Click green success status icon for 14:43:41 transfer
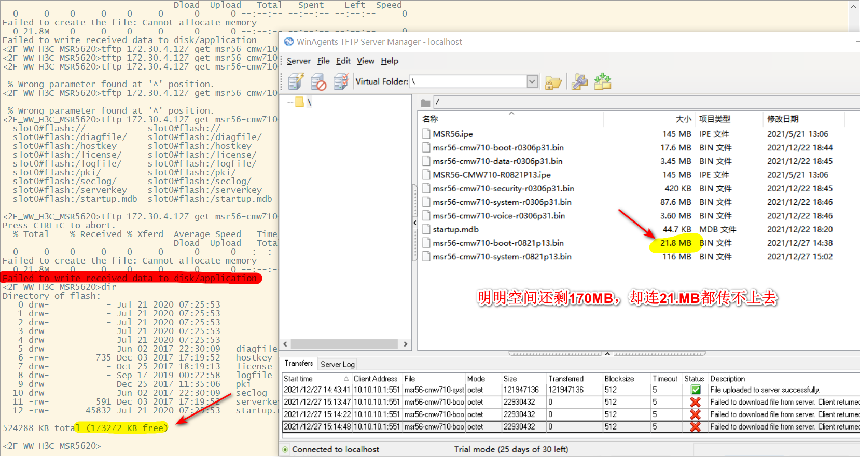This screenshot has height=457, width=860. coord(696,390)
